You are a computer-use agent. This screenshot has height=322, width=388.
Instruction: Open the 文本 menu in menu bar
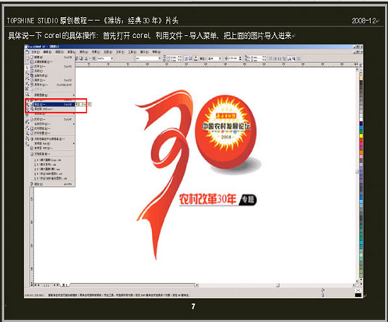[x=120, y=51]
